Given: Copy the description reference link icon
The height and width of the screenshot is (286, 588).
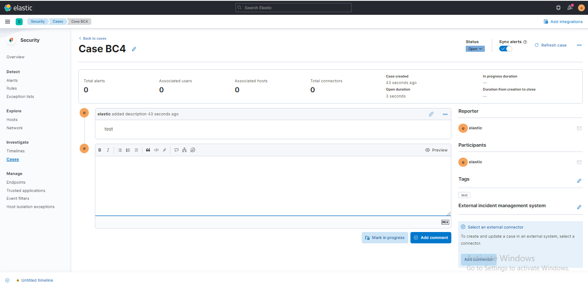Looking at the screenshot, I should pos(431,114).
